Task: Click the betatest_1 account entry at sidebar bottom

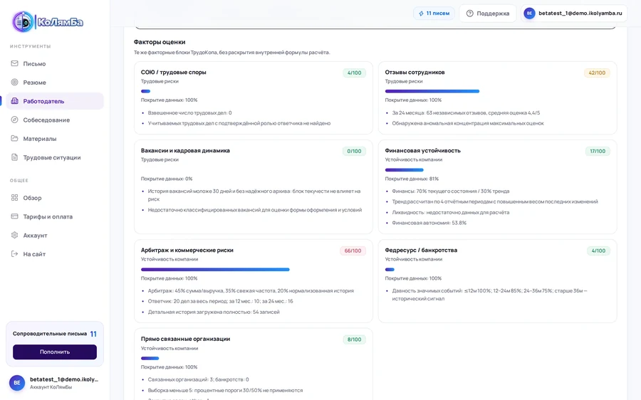Action: point(54,383)
